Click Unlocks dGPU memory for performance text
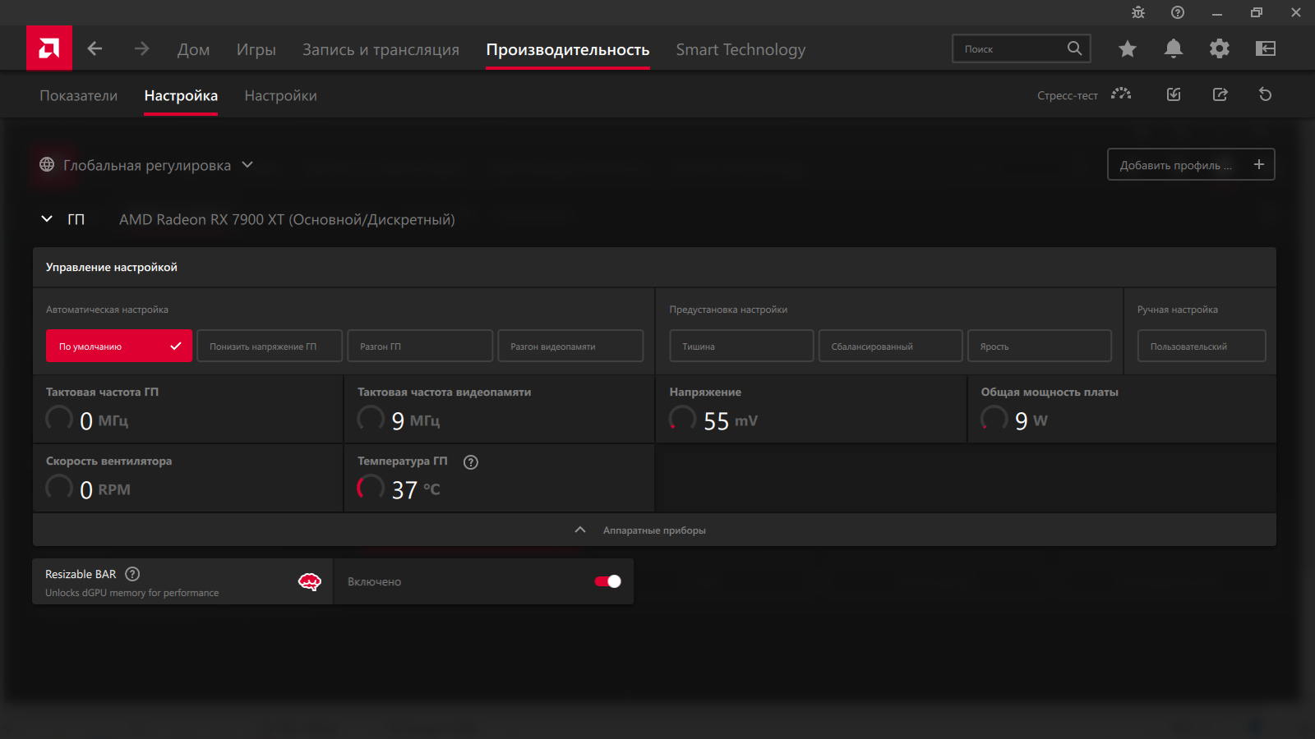This screenshot has width=1315, height=739. pos(132,593)
